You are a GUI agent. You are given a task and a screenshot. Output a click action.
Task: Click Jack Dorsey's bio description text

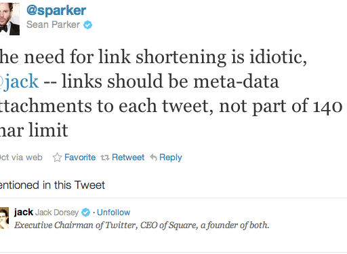point(142,225)
